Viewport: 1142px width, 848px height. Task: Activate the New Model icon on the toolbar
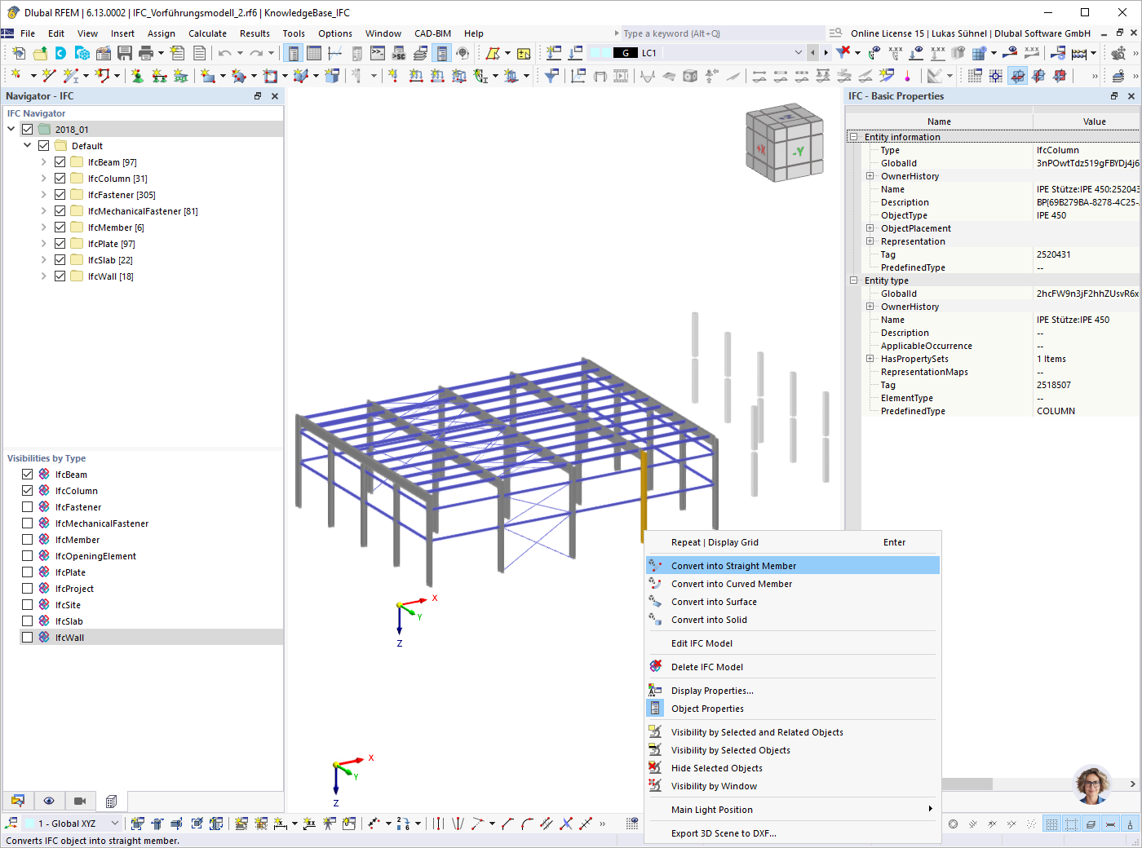pyautogui.click(x=19, y=52)
